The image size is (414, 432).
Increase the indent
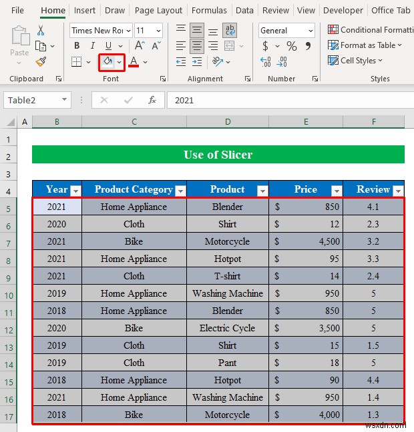(x=197, y=62)
